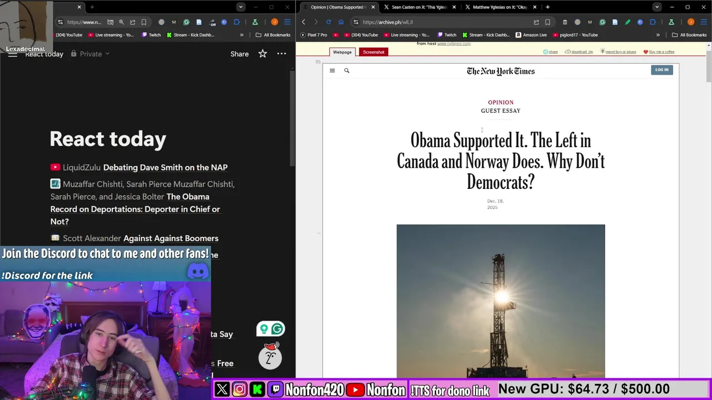Open the Grammarly extension in right browser
The height and width of the screenshot is (400, 712).
pos(602,22)
